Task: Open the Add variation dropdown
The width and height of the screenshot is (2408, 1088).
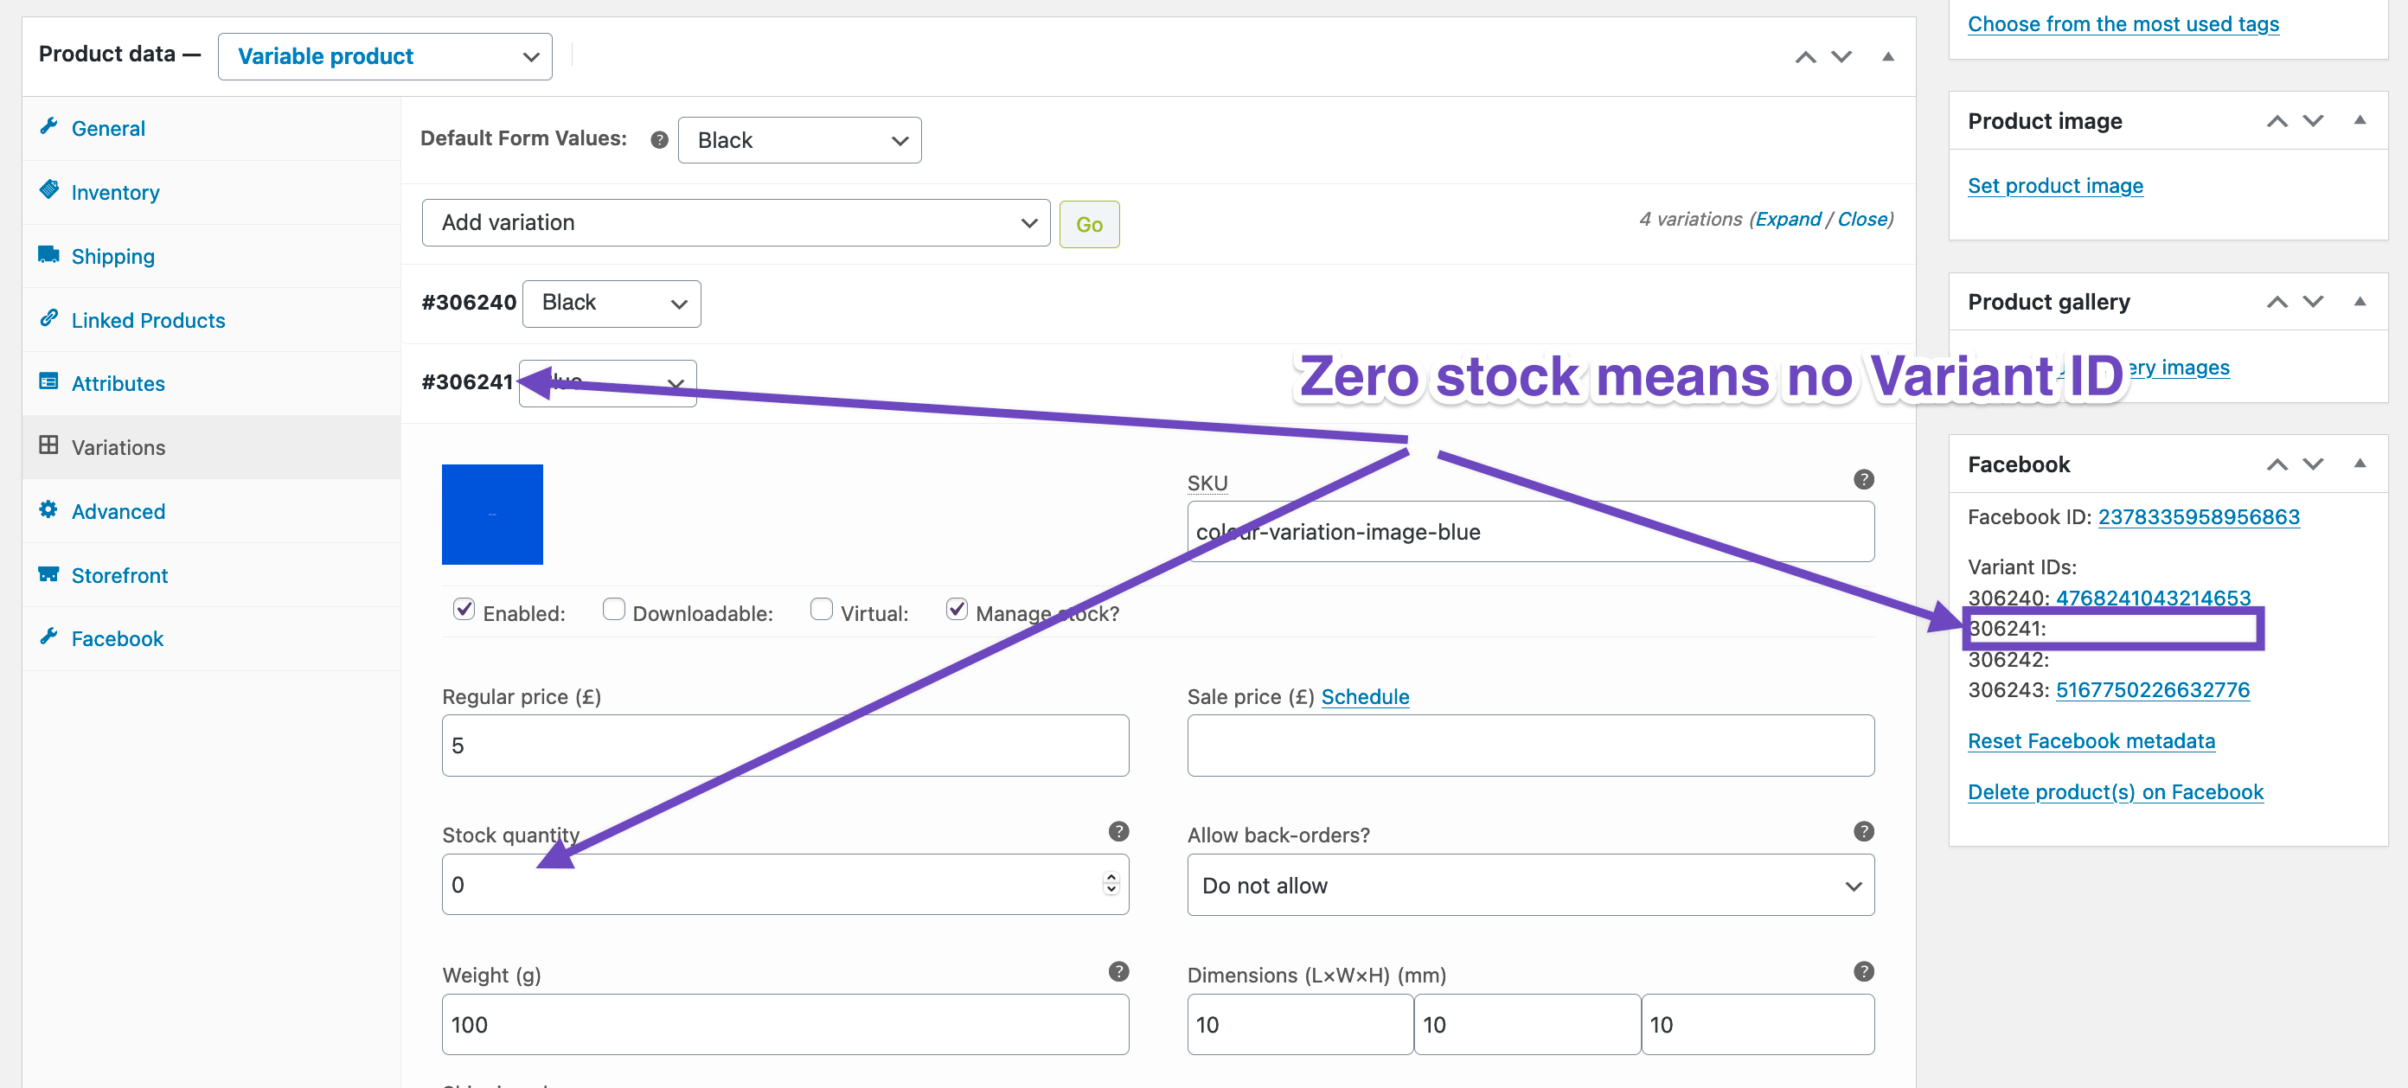Action: point(736,222)
